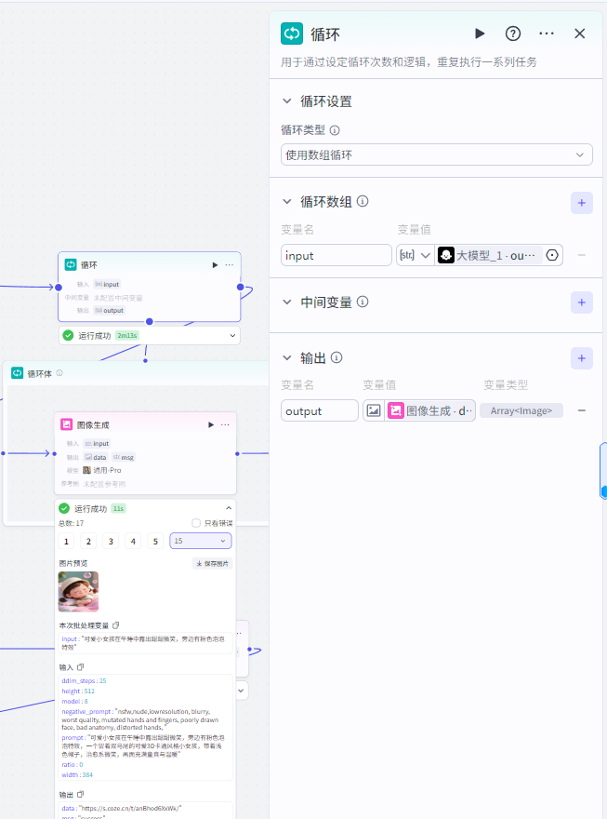Click the height : 512 value
Screen dimensions: 607x819
click(78, 691)
